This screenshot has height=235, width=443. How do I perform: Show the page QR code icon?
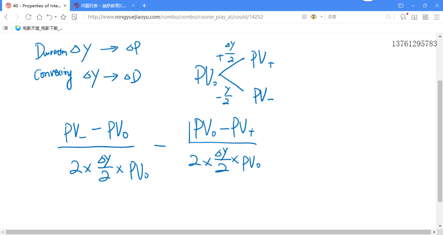pyautogui.click(x=304, y=17)
